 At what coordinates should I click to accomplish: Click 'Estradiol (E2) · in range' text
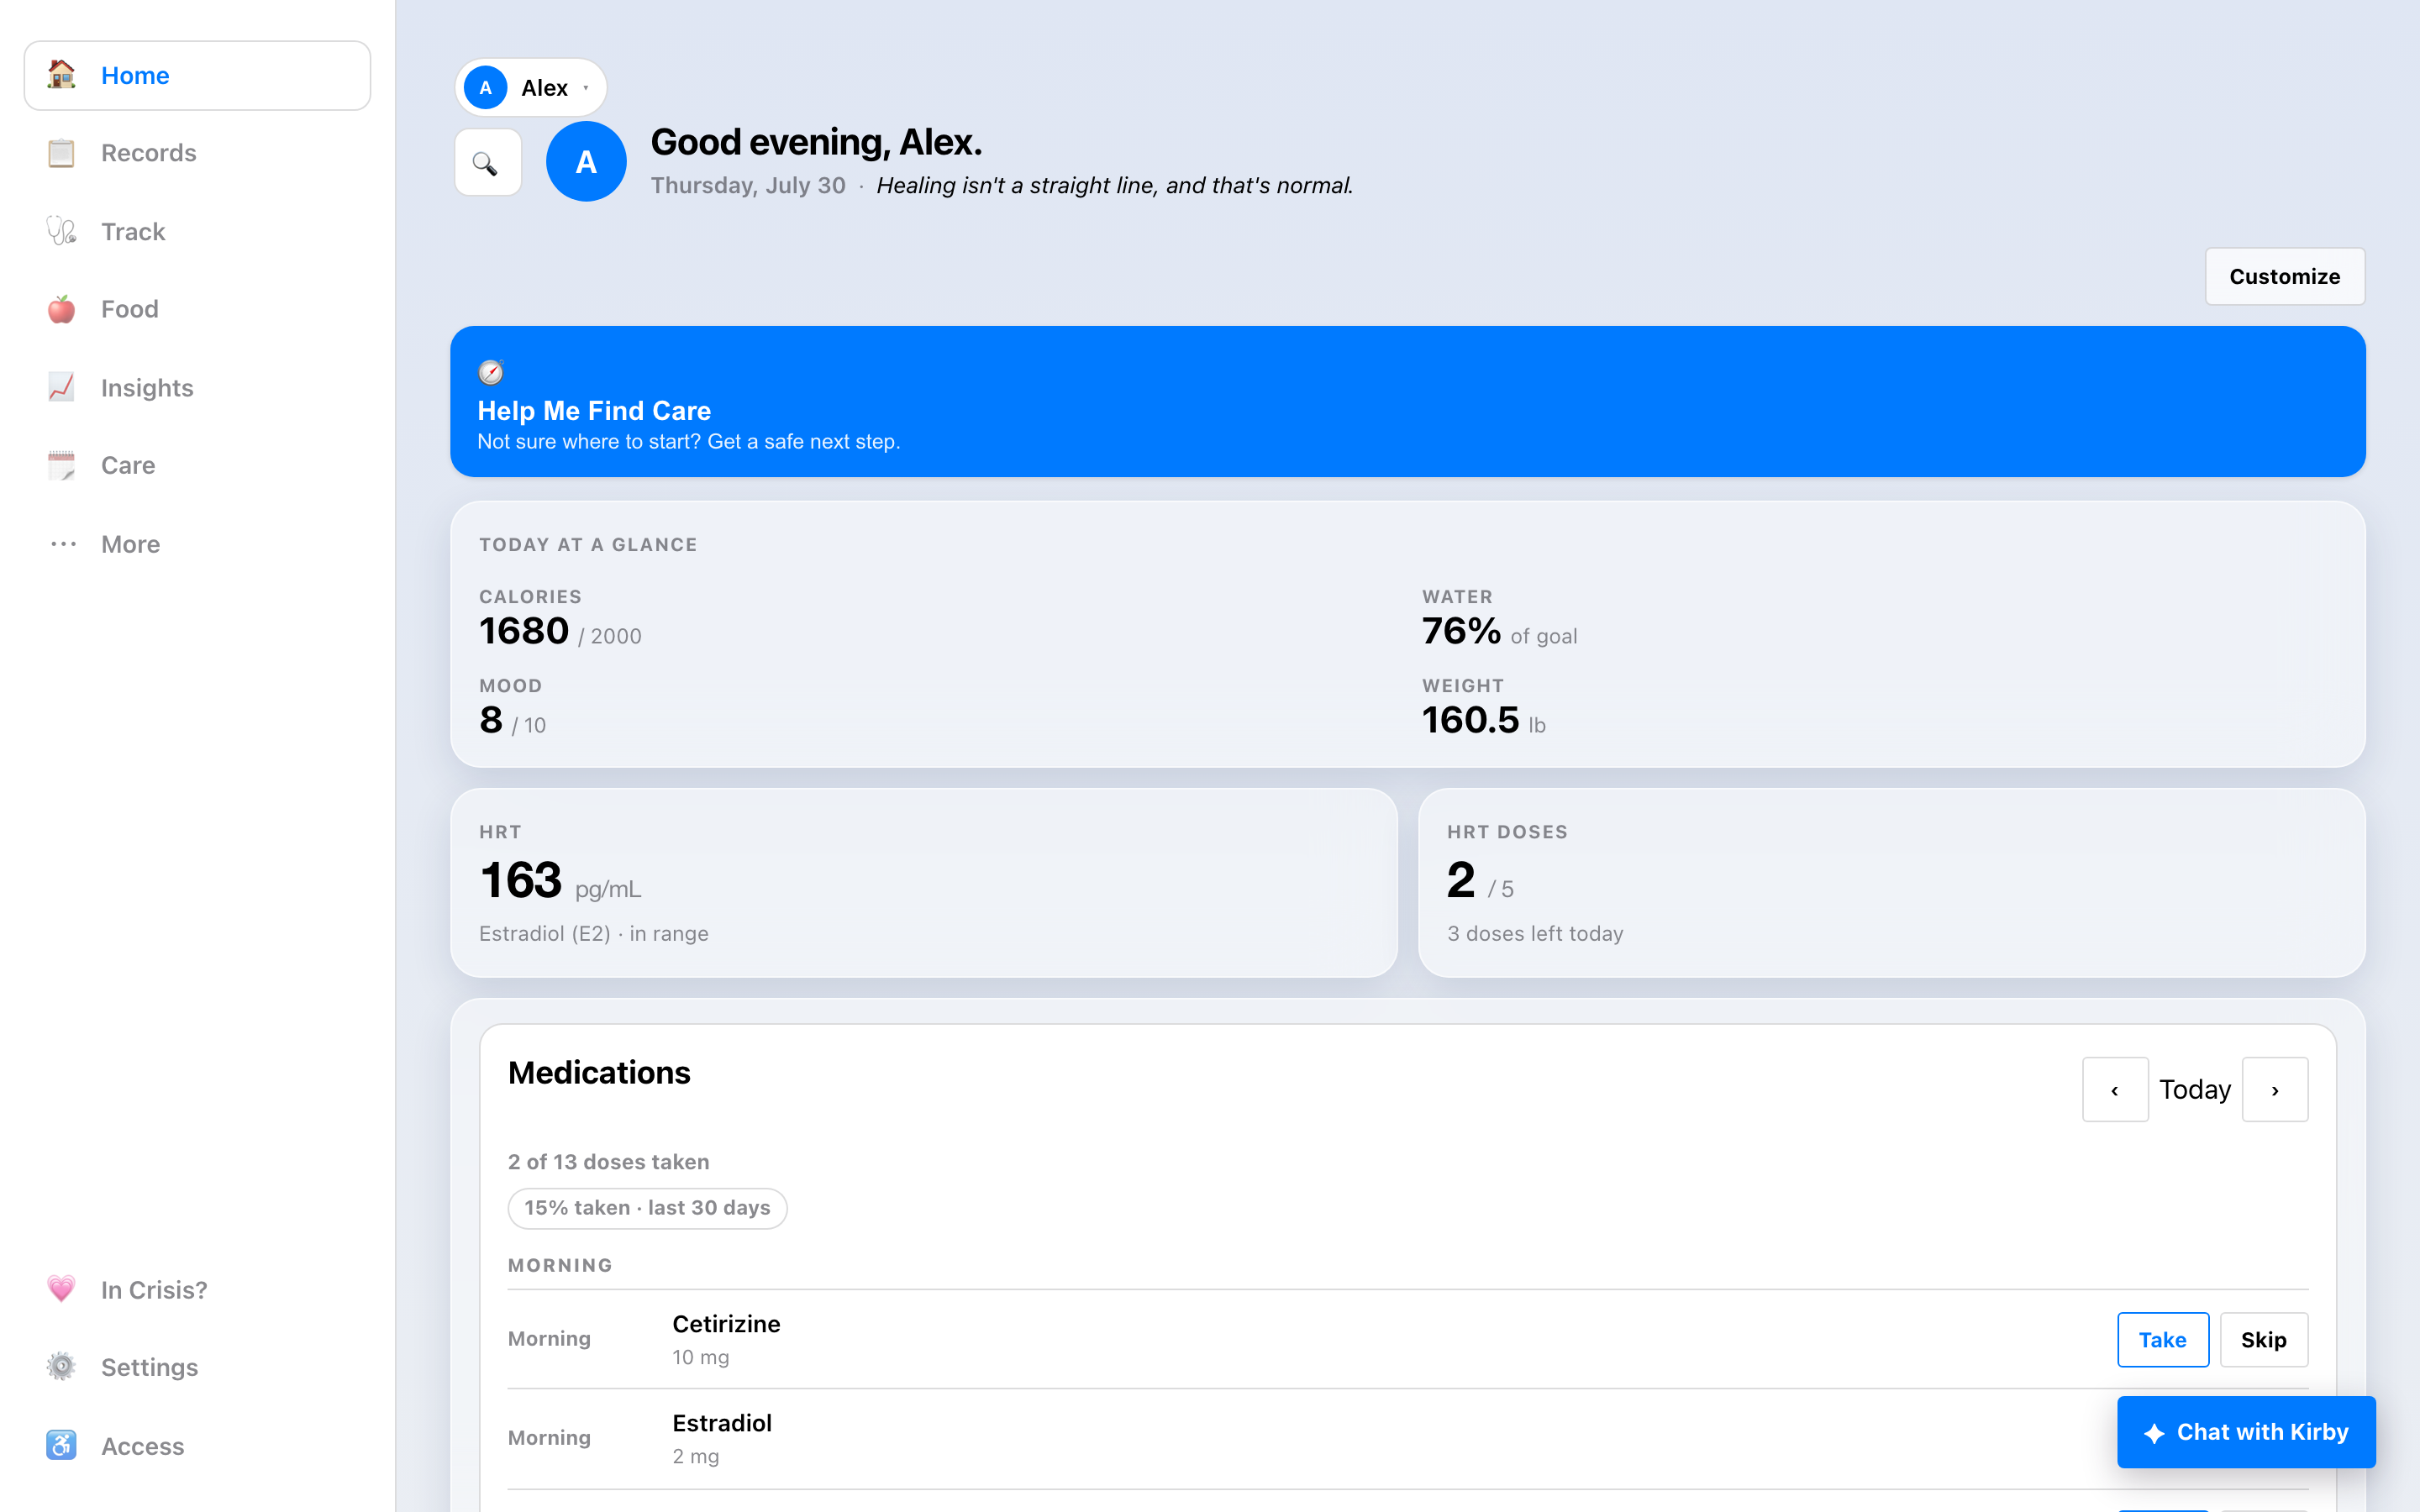coord(593,933)
